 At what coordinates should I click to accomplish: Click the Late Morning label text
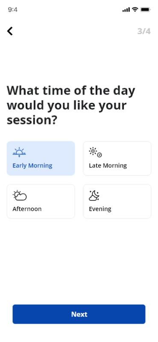tap(108, 165)
